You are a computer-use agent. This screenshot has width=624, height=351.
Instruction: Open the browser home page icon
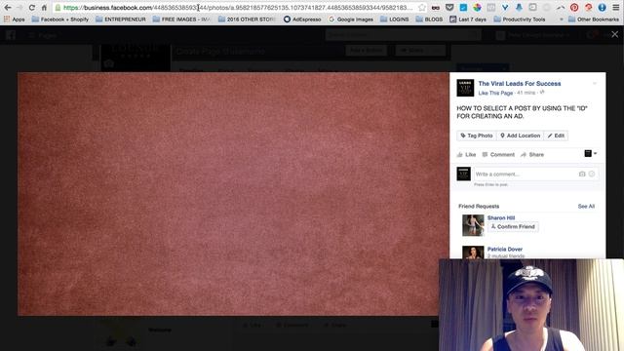pyautogui.click(x=44, y=8)
